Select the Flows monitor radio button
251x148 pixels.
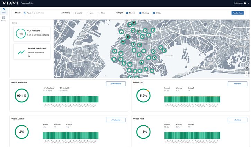tap(25, 13)
